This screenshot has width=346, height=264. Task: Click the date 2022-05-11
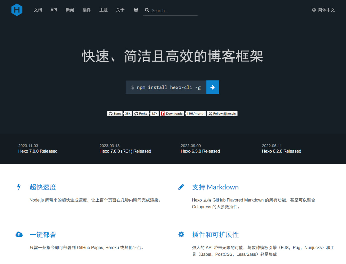click(272, 146)
